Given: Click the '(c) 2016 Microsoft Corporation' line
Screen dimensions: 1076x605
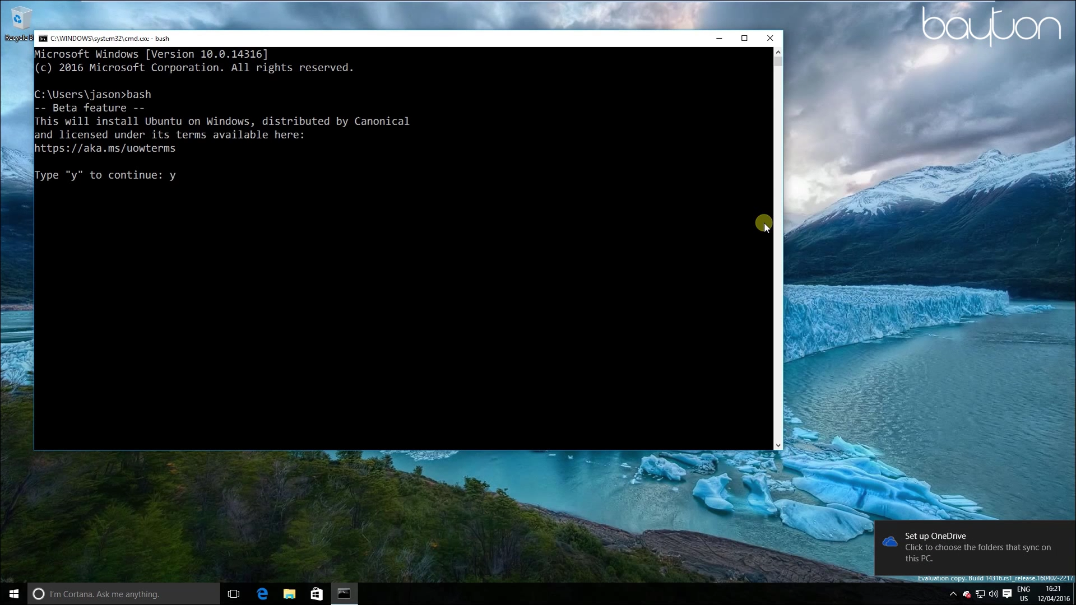Looking at the screenshot, I should coord(194,68).
